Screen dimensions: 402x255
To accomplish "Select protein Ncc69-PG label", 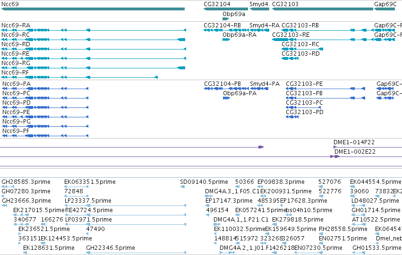I will 17,122.
